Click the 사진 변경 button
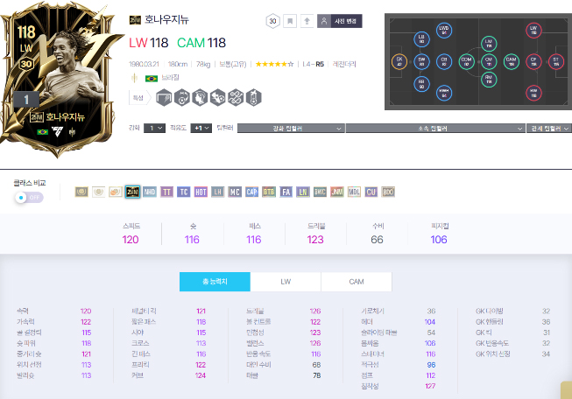 click(340, 21)
